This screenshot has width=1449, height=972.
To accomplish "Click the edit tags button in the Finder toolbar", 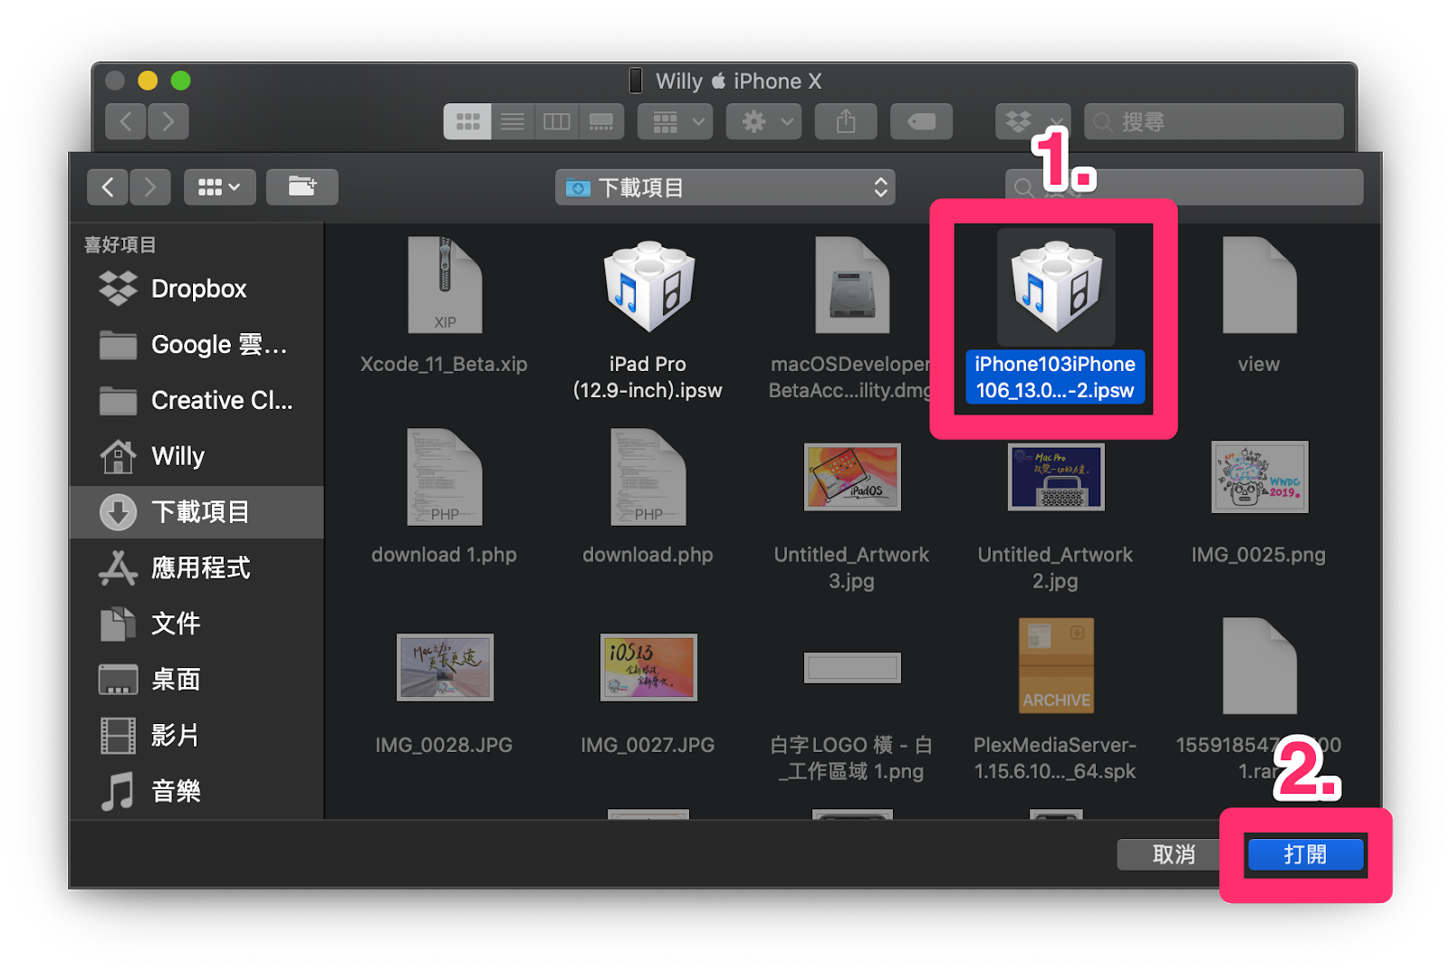I will pos(921,121).
